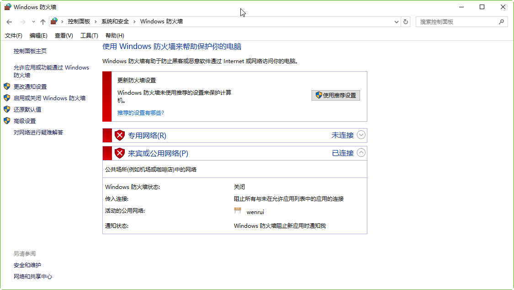Open 更改通知设置 link
This screenshot has width=514, height=290.
point(30,86)
